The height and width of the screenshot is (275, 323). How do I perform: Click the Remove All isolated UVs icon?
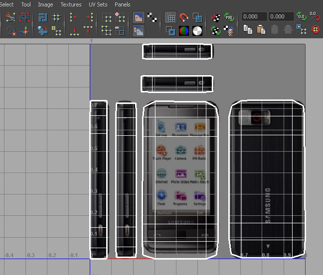107,31
